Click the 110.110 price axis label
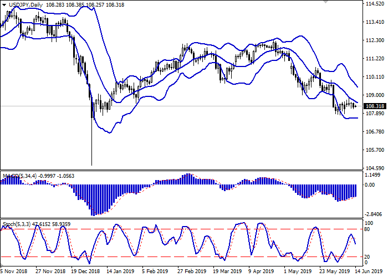388x277 pixels. click(375, 77)
